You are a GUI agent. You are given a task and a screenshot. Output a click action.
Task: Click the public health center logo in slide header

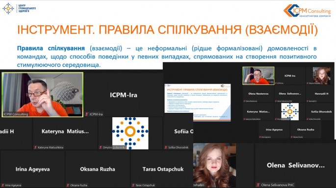(19, 8)
